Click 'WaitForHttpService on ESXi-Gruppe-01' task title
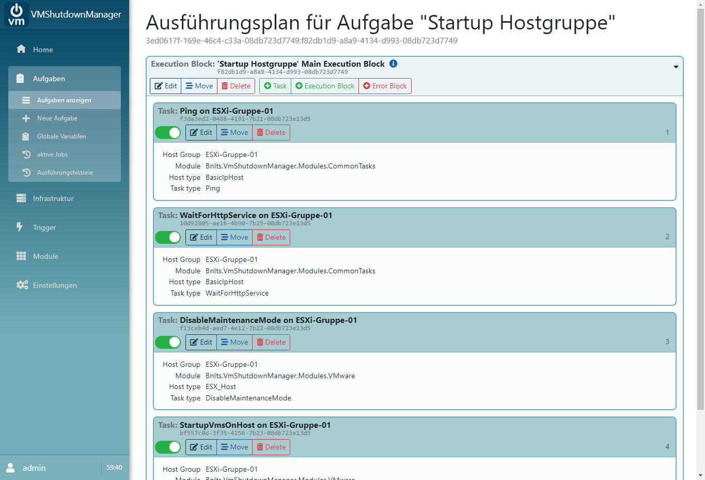The image size is (705, 480). coord(256,215)
